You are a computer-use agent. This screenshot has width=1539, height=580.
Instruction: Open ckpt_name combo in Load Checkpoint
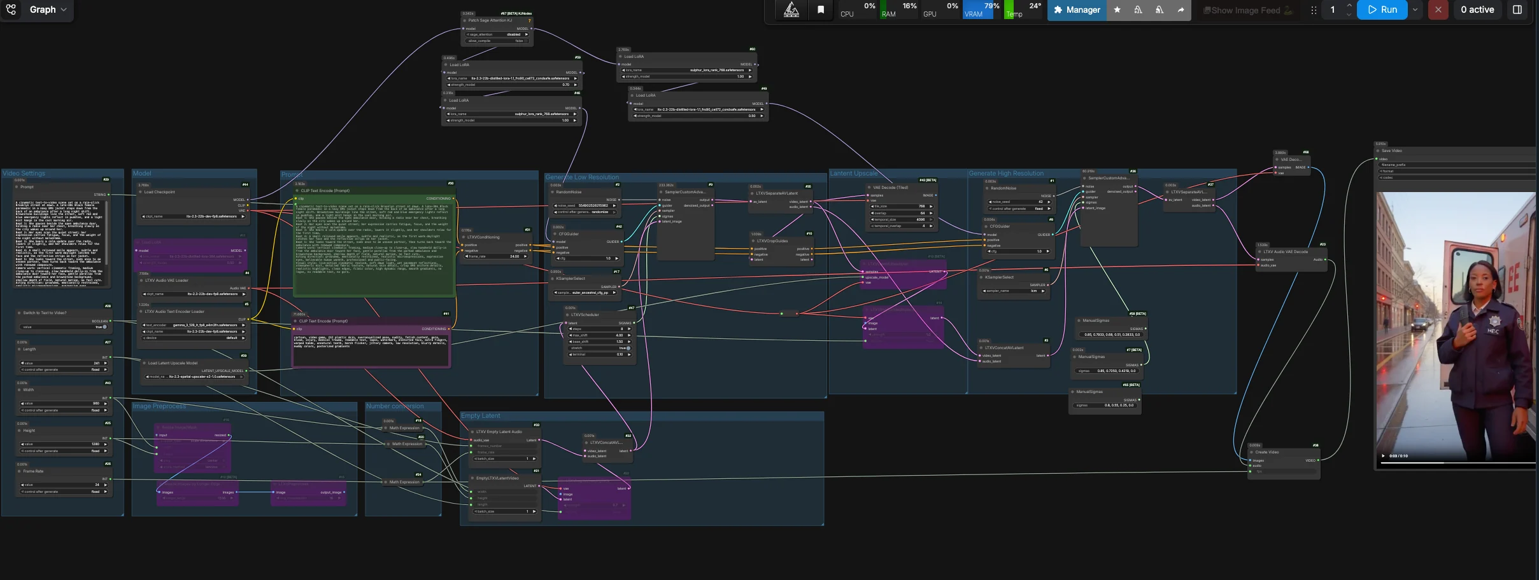coord(193,216)
